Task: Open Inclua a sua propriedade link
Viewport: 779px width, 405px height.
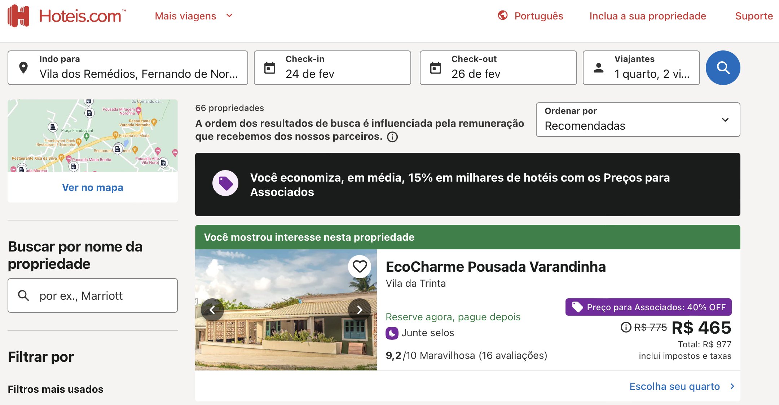Action: click(648, 16)
